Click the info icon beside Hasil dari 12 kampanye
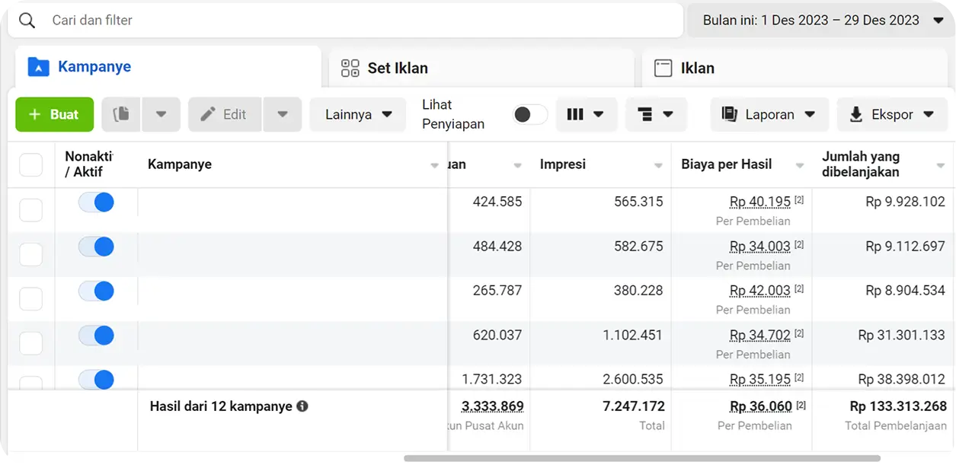The height and width of the screenshot is (465, 956). 302,406
